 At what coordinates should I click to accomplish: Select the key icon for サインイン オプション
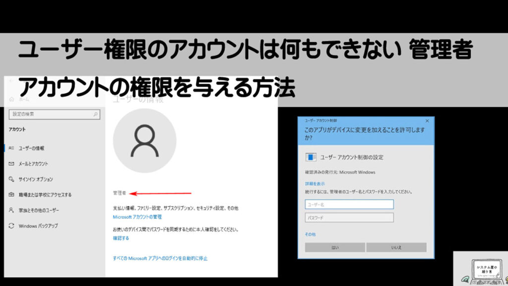(11, 179)
